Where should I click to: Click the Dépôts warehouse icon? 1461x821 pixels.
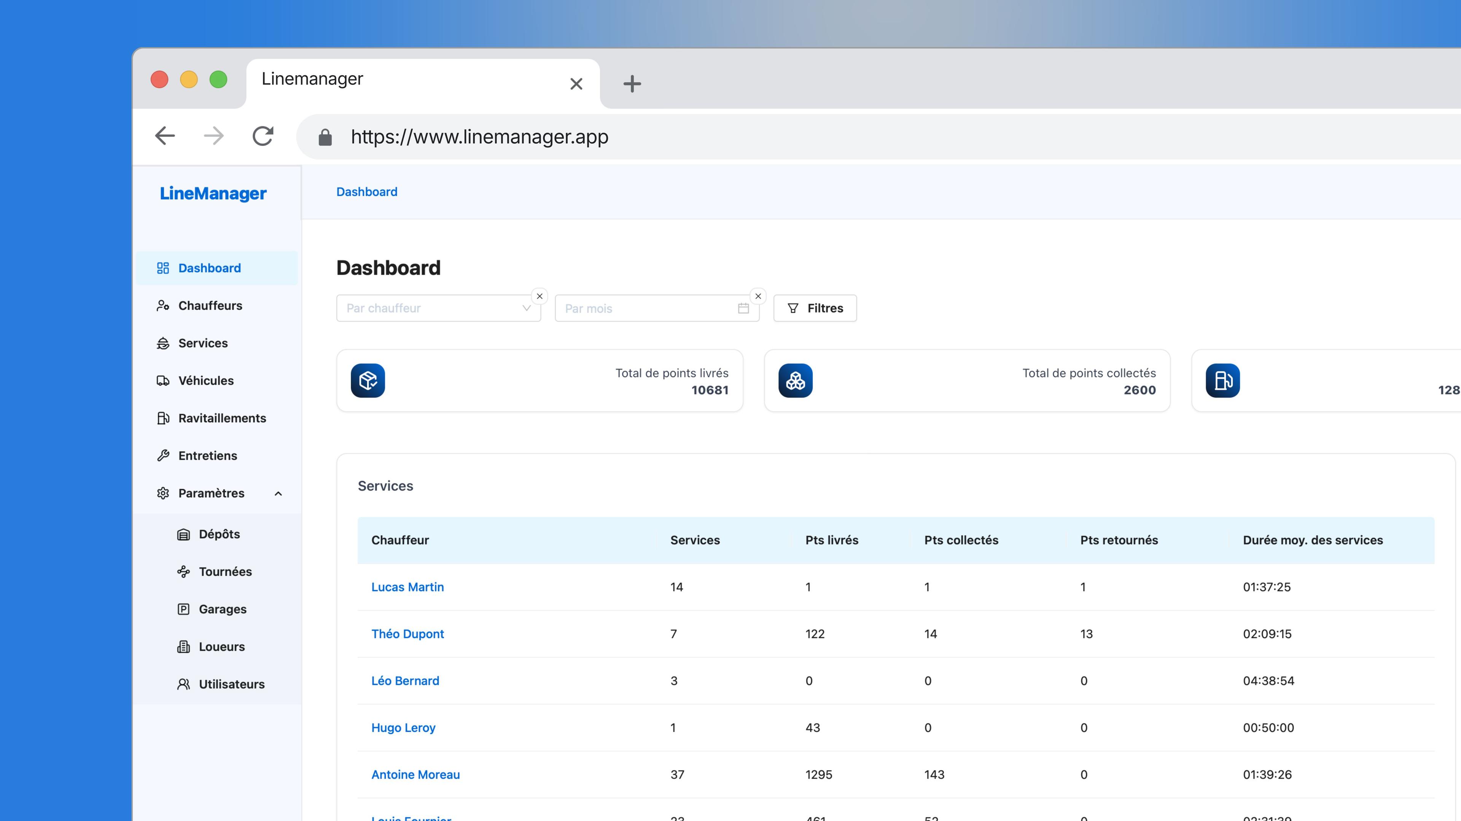[x=183, y=534]
